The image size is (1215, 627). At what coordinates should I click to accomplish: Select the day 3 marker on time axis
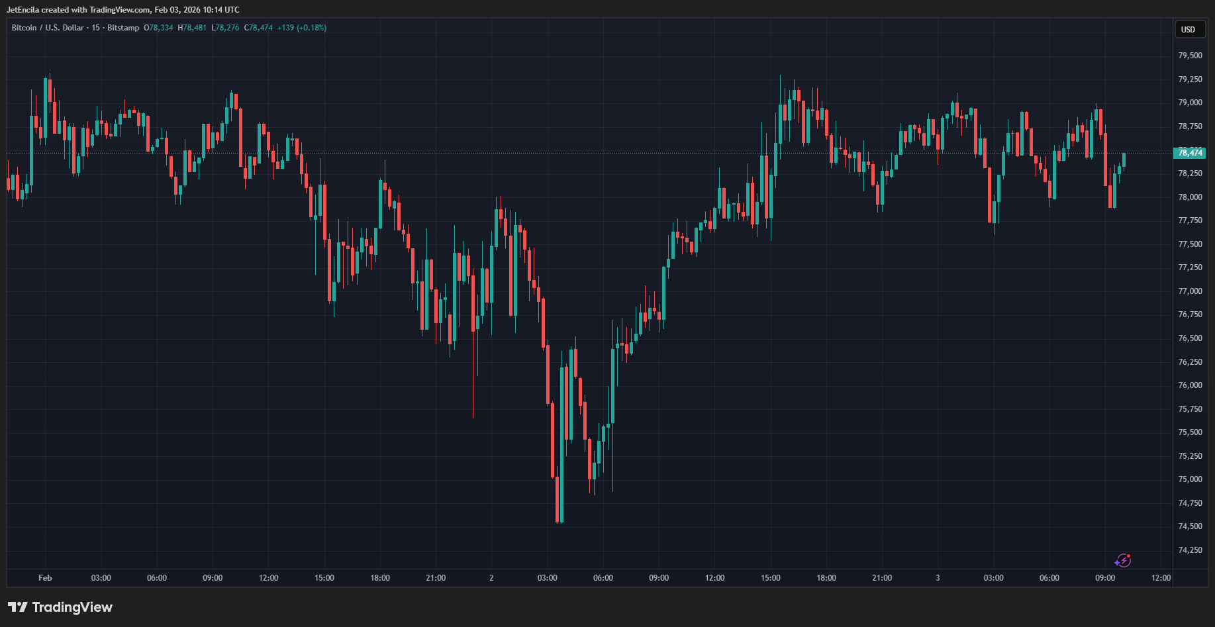tap(938, 578)
